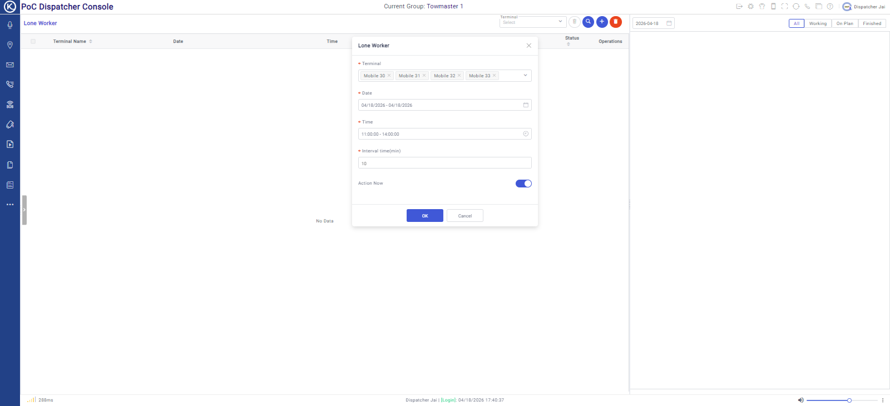Click the clock icon in Time field

tap(526, 134)
